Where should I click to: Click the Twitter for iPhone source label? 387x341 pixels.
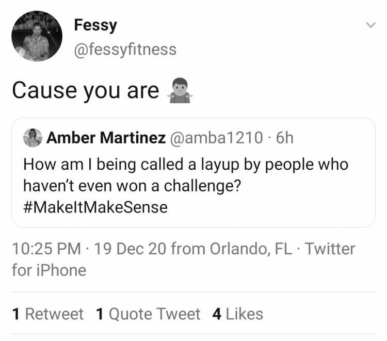pos(183,259)
